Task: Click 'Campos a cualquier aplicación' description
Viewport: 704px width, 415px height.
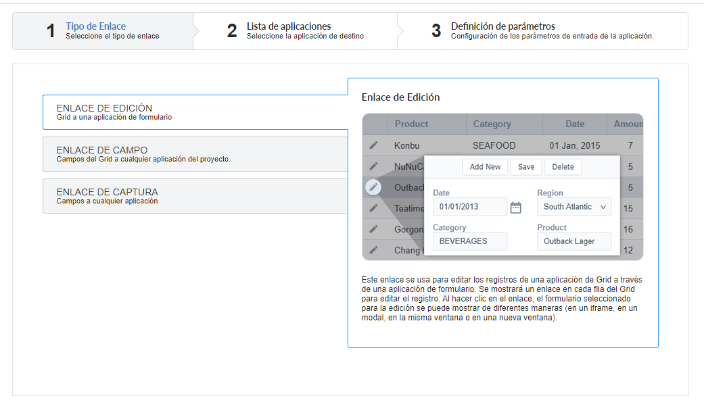Action: click(x=107, y=201)
